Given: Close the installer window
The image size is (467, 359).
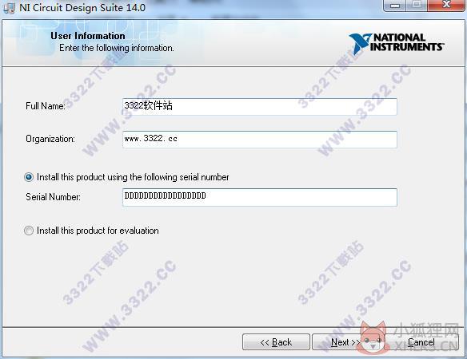Looking at the screenshot, I should [446, 5].
